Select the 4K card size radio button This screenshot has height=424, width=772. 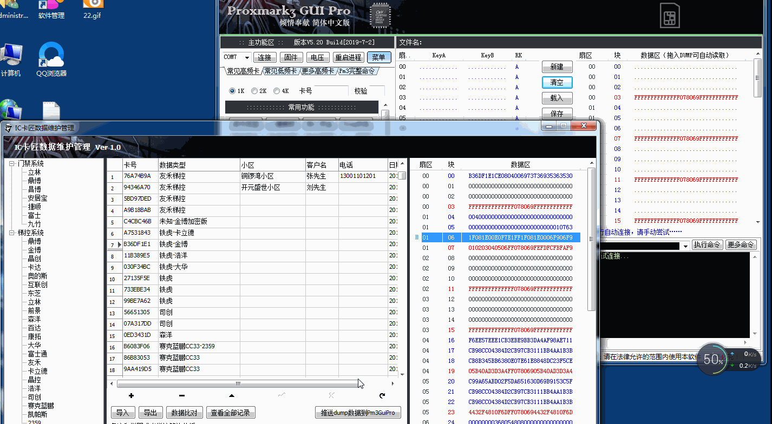277,91
